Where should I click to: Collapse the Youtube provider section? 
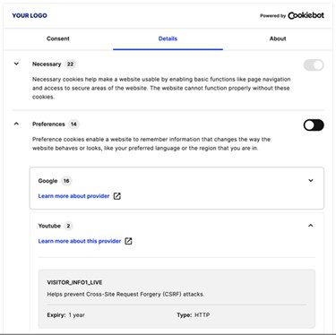tap(311, 226)
